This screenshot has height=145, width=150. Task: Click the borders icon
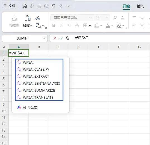pos(85,26)
